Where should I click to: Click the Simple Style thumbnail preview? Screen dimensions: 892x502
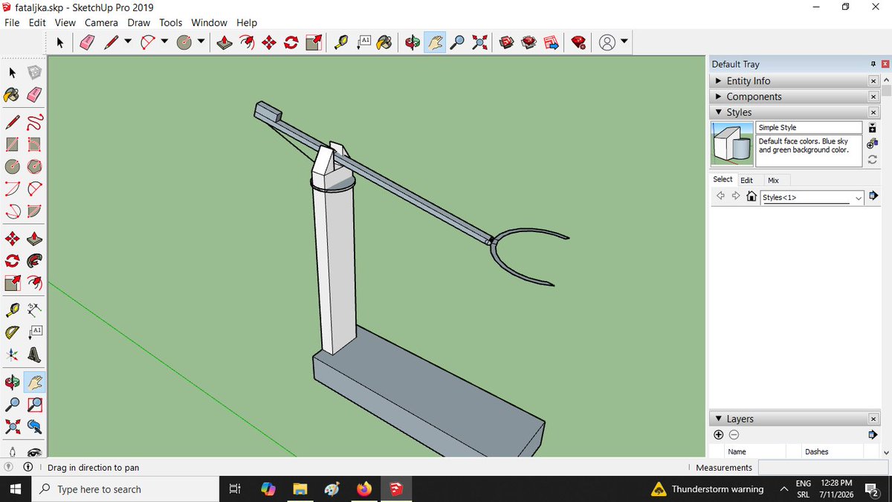733,144
